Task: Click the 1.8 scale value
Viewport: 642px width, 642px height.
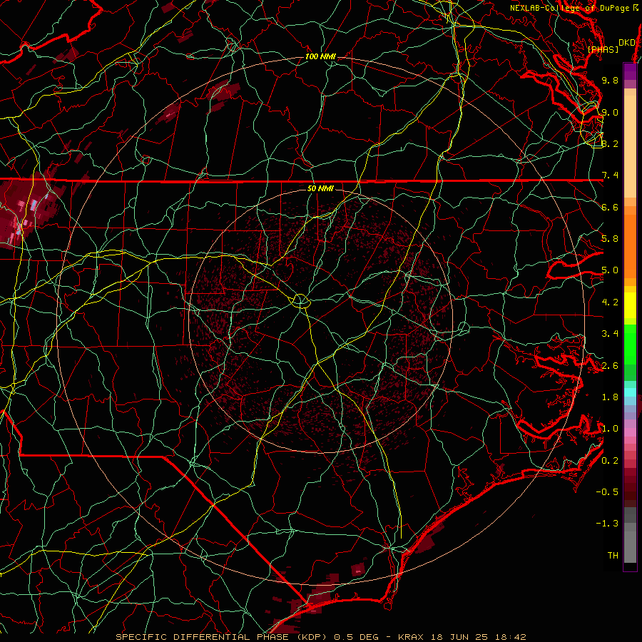Action: point(610,397)
